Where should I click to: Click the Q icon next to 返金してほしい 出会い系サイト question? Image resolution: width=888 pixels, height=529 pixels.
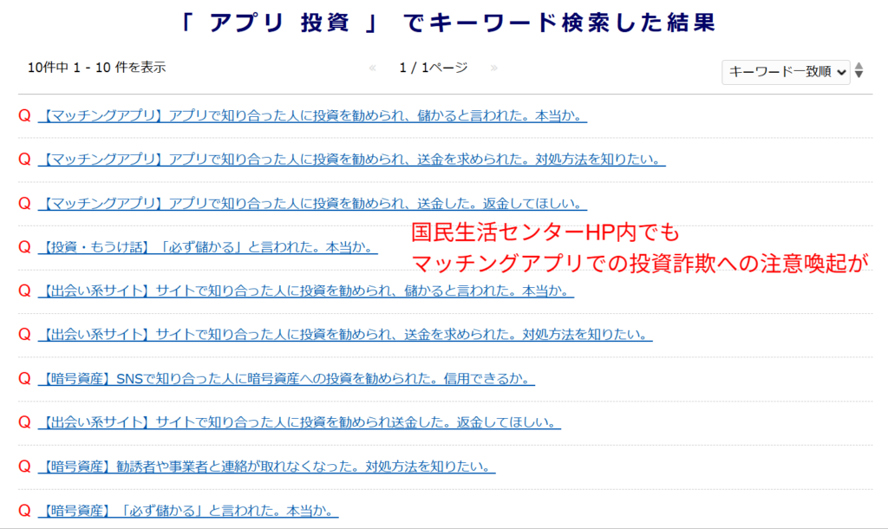tap(22, 423)
